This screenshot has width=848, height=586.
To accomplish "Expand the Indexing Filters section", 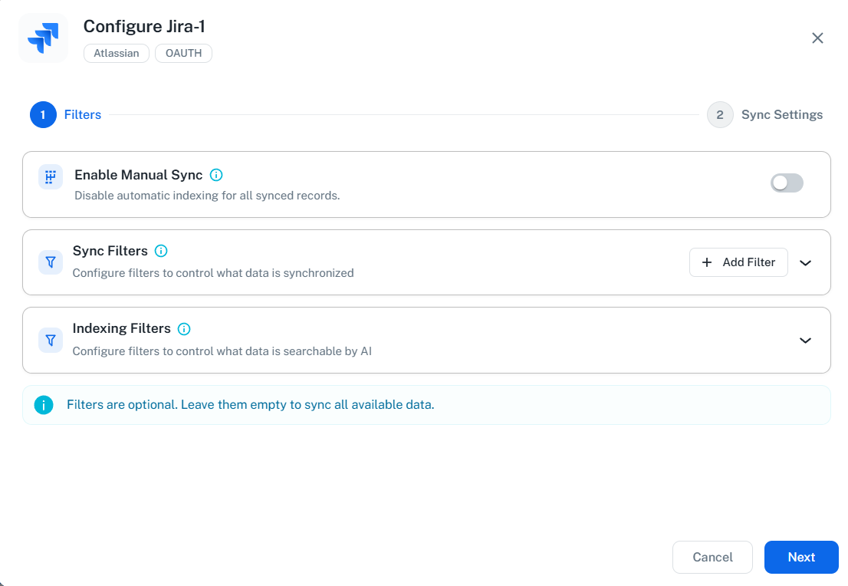I will point(806,340).
